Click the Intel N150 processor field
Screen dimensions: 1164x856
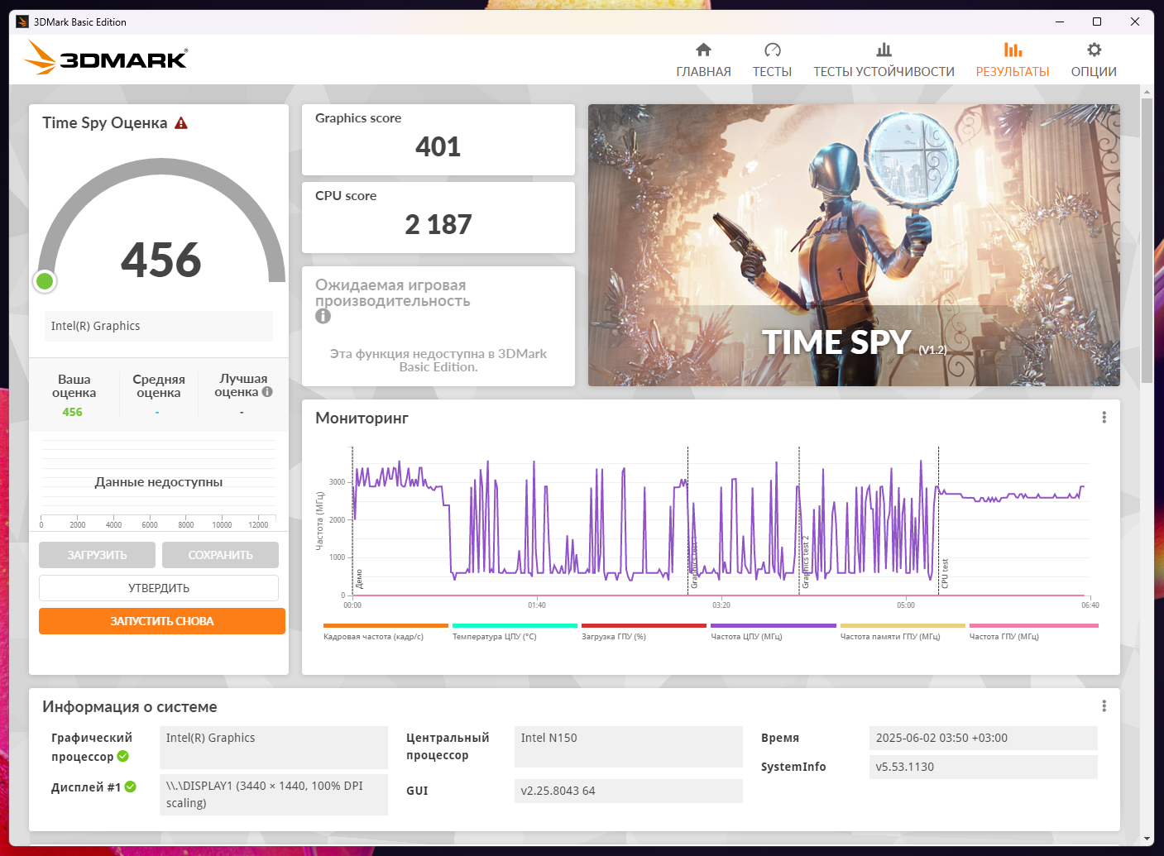628,747
